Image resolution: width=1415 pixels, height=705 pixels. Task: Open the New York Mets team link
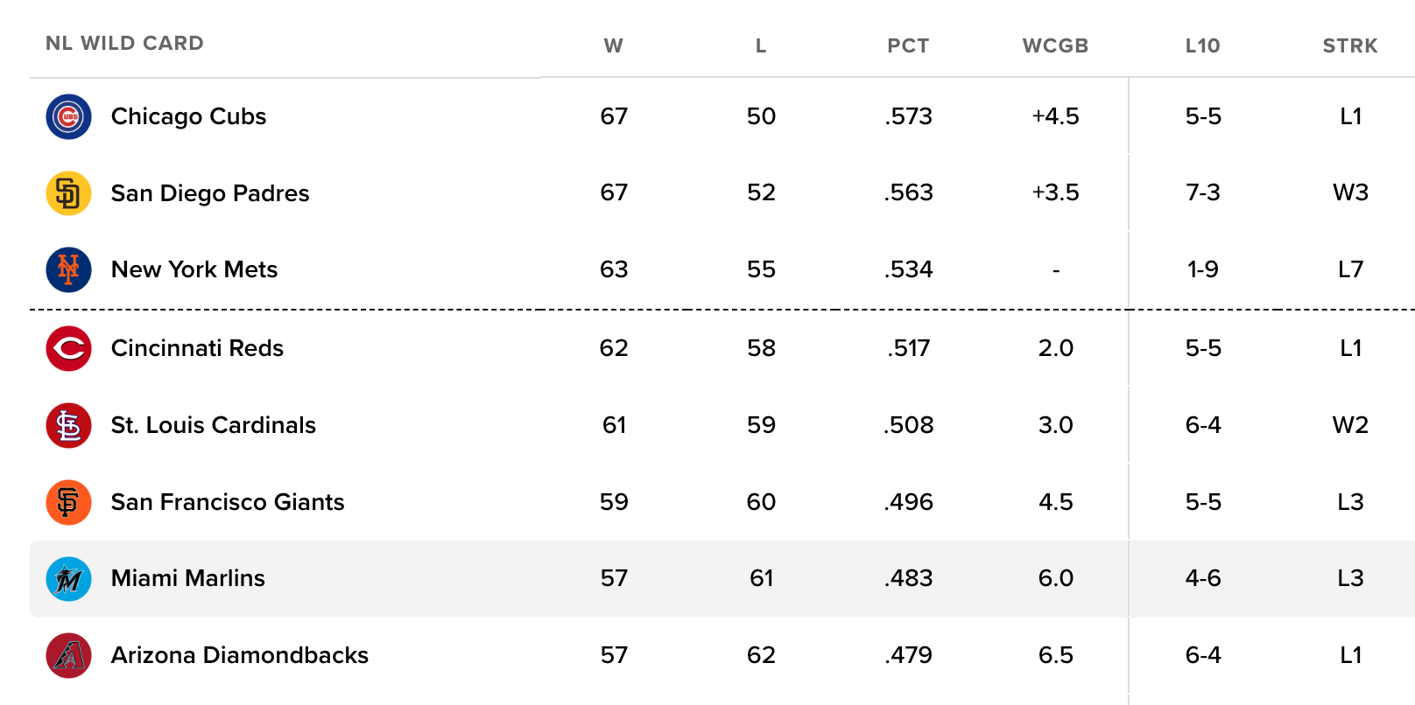[x=194, y=269]
